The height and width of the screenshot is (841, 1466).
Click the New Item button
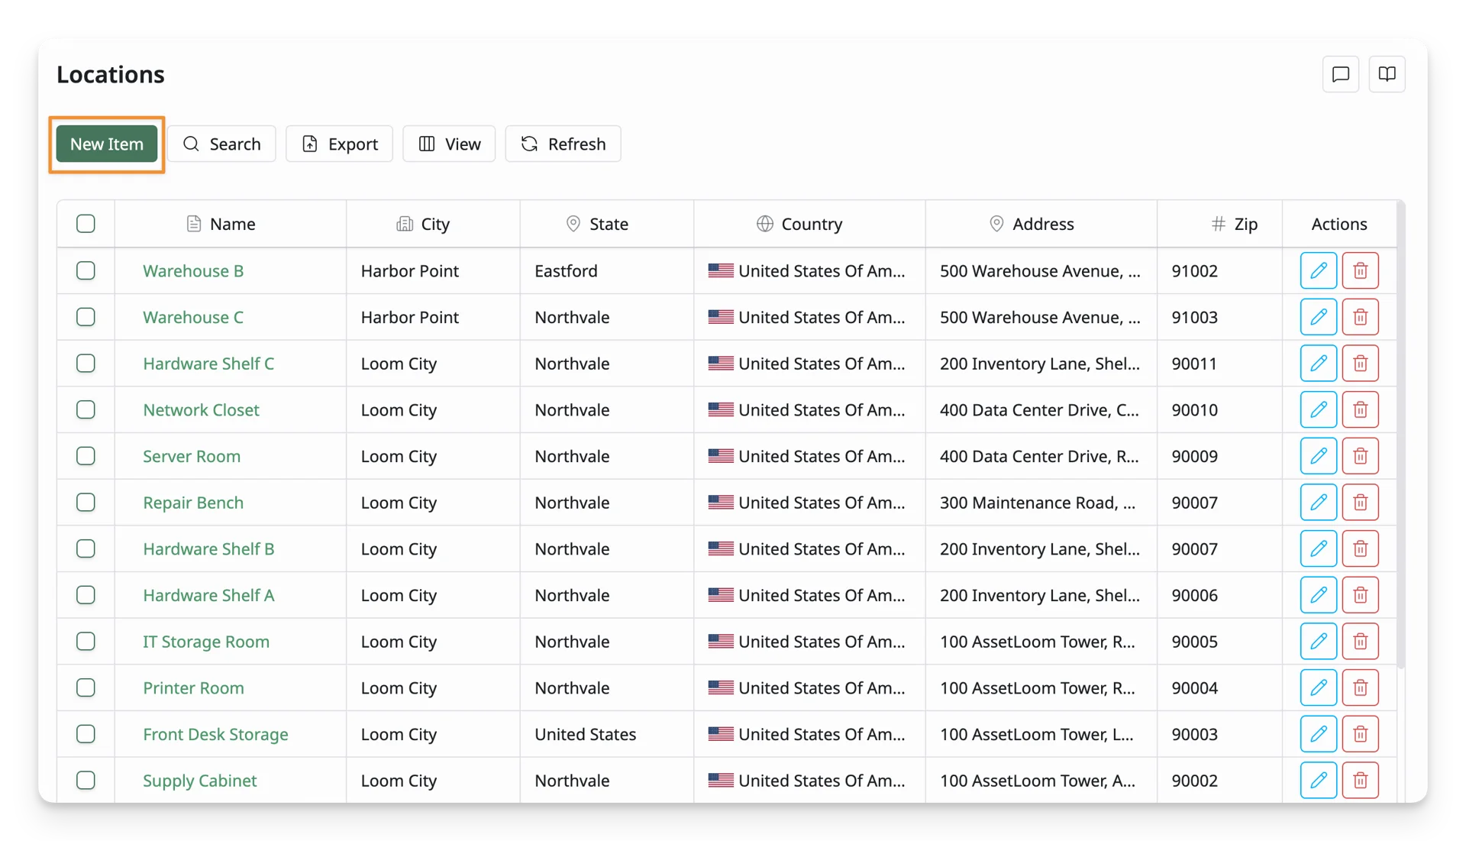click(107, 144)
